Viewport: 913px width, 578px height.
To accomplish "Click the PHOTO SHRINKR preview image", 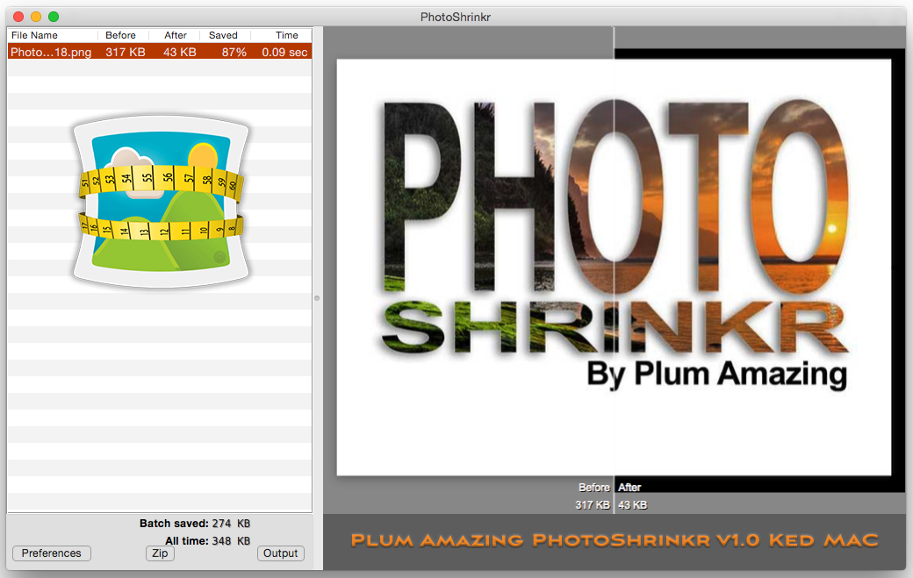I will click(614, 268).
